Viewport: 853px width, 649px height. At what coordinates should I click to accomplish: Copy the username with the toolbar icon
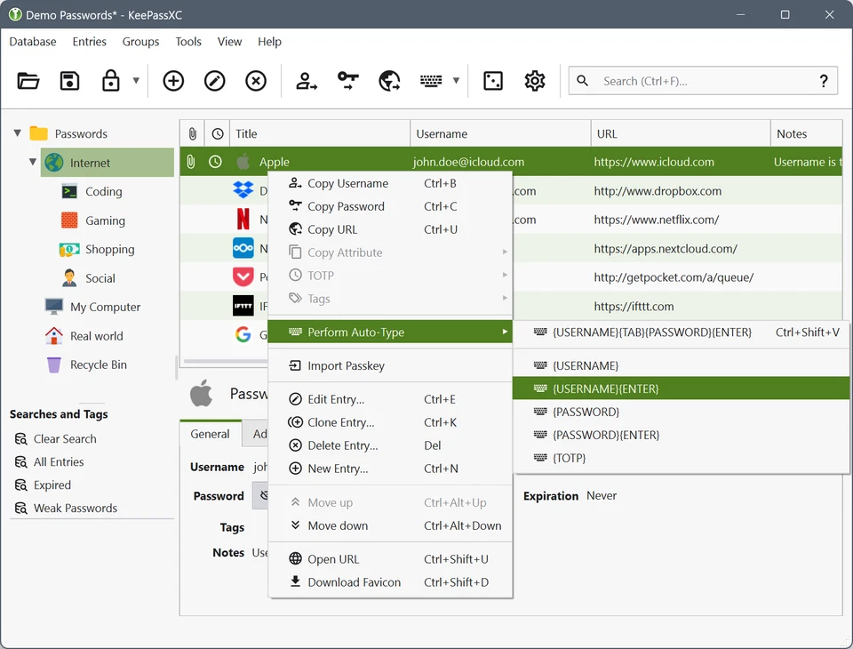tap(305, 80)
